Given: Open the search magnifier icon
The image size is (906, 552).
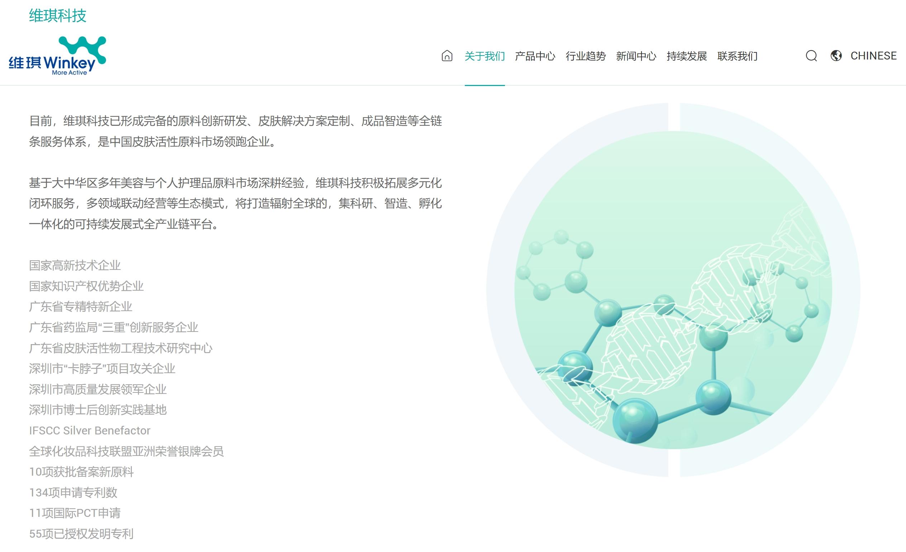Looking at the screenshot, I should (x=812, y=56).
